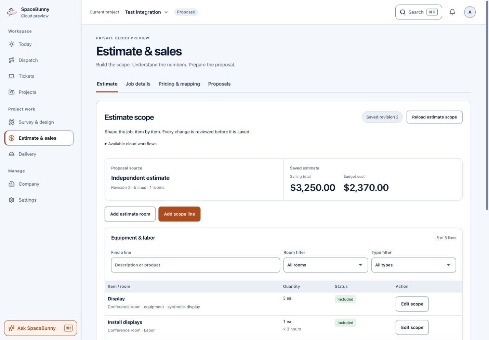Open the Pricing & mapping tab
489x340 pixels.
[x=179, y=84]
